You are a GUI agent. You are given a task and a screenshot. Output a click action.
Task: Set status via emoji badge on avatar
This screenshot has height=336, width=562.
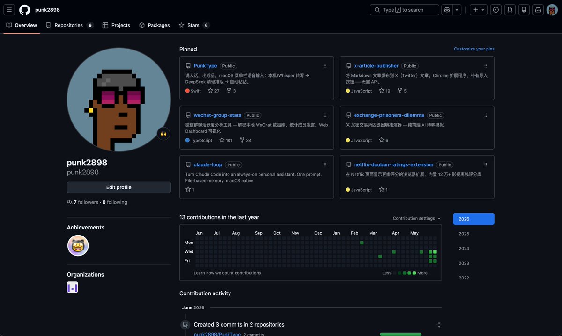(x=163, y=134)
